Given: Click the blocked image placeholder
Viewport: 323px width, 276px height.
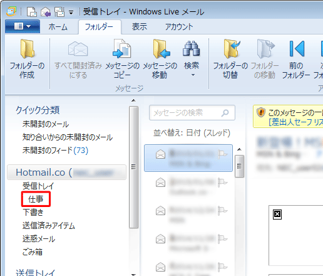Looking at the screenshot, I should click(x=277, y=215).
